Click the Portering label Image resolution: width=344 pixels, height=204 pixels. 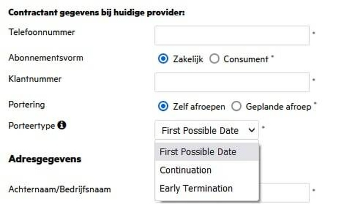coord(26,105)
